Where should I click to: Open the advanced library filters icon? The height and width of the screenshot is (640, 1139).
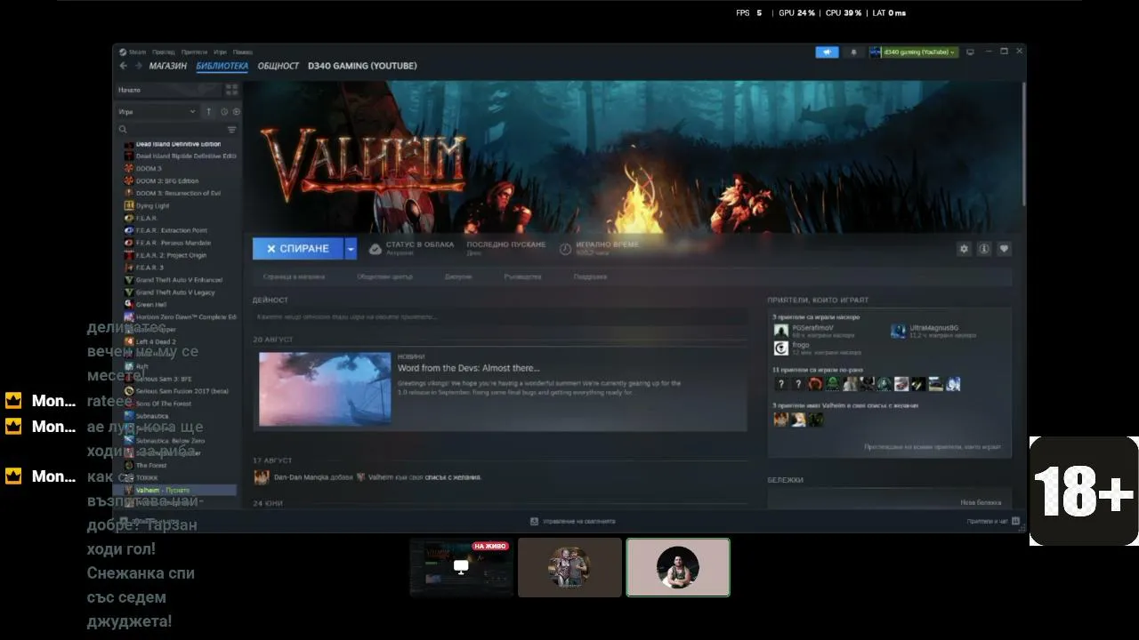coord(232,130)
